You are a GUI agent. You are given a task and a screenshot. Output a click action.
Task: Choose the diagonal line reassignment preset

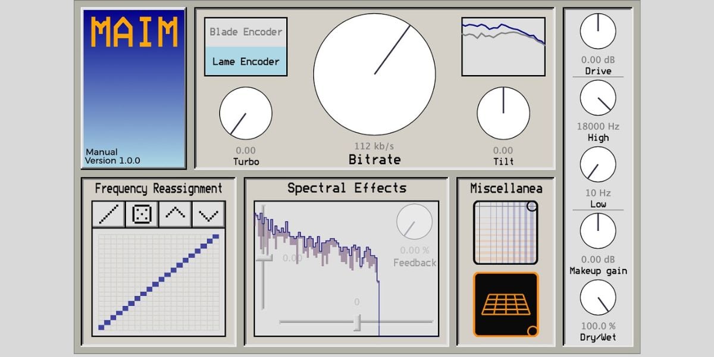click(109, 214)
